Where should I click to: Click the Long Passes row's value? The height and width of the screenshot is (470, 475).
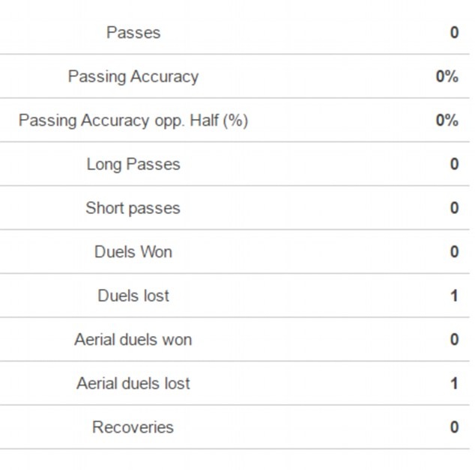454,164
